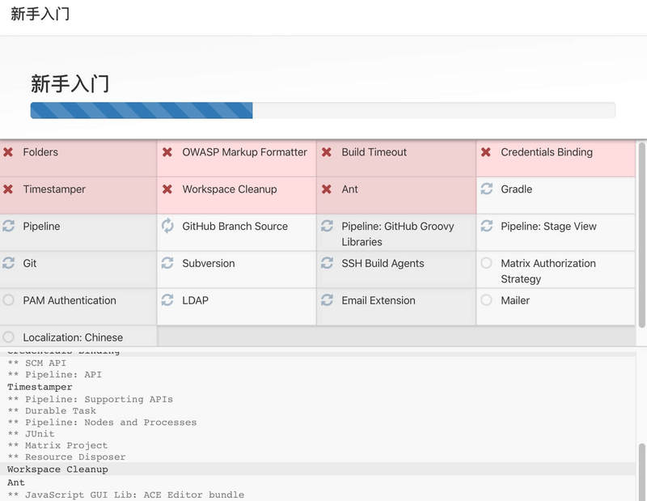This screenshot has width=647, height=501.
Task: Click the pending circle beside Matrix Authorization Strategy
Action: pos(486,263)
